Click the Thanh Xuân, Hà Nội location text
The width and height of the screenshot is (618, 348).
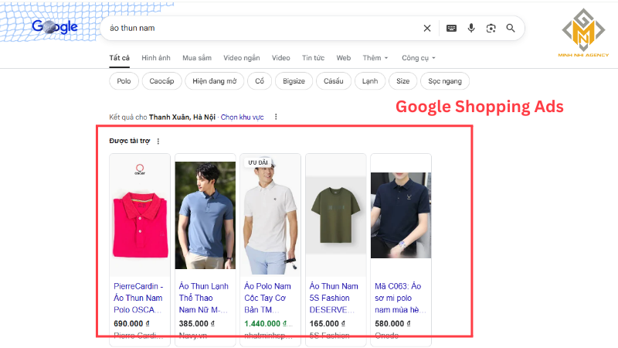pos(182,118)
